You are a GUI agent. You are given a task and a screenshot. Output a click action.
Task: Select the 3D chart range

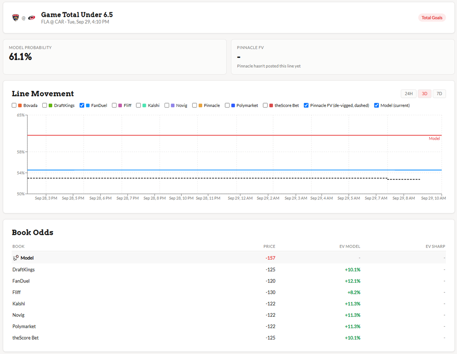pos(425,94)
